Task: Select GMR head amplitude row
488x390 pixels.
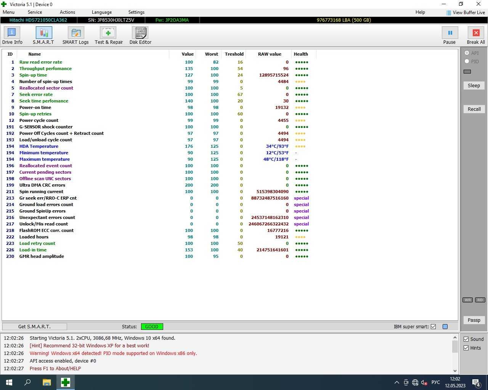Action: coord(159,256)
